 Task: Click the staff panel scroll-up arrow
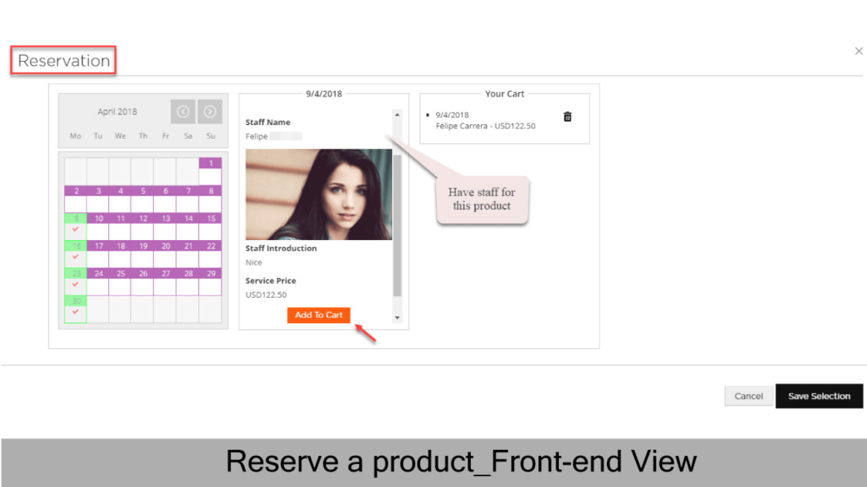[397, 115]
